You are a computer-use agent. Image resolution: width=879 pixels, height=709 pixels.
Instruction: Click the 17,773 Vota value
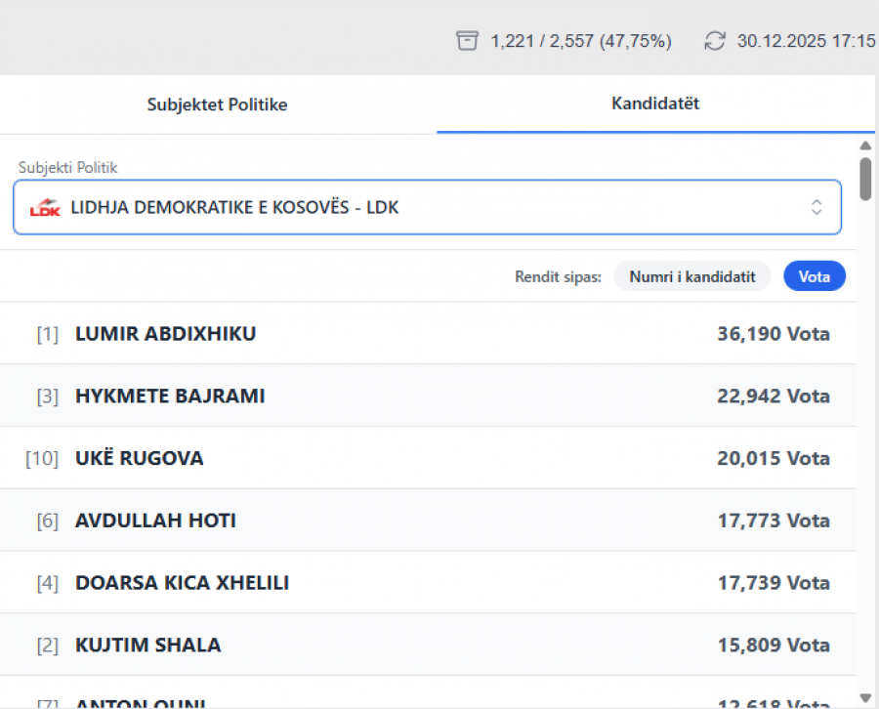tap(774, 521)
